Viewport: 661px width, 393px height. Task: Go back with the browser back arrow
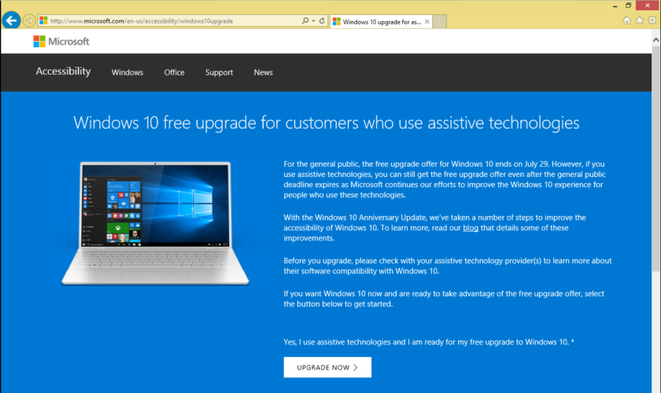11,20
